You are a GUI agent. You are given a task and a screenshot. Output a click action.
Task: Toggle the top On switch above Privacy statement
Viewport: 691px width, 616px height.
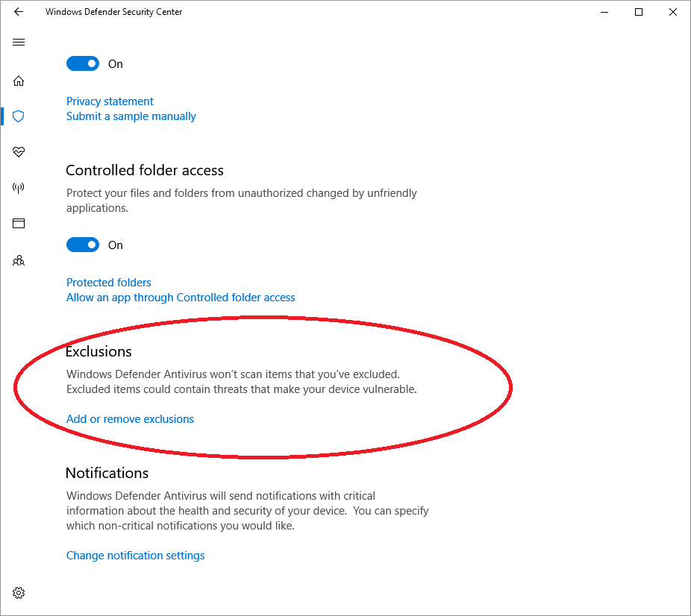[83, 63]
